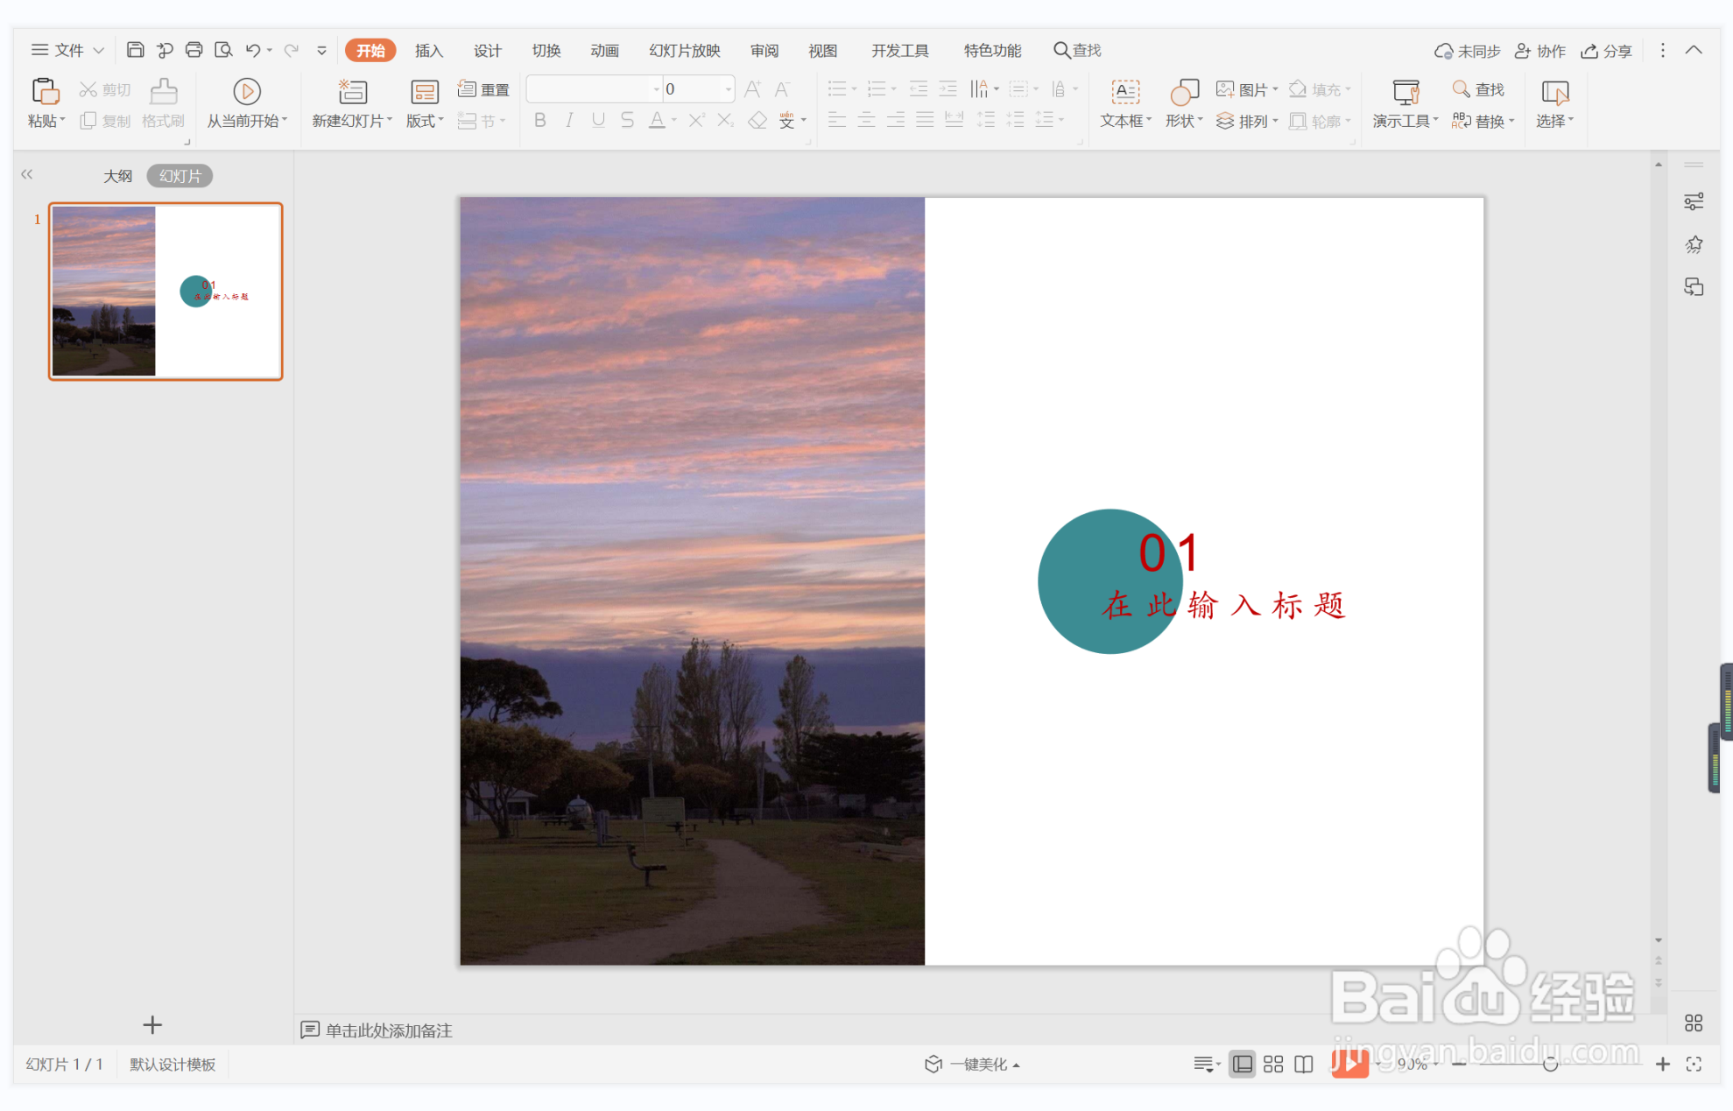This screenshot has height=1111, width=1733.
Task: Click the Presentation Tools (演示工具) icon
Action: pyautogui.click(x=1405, y=91)
